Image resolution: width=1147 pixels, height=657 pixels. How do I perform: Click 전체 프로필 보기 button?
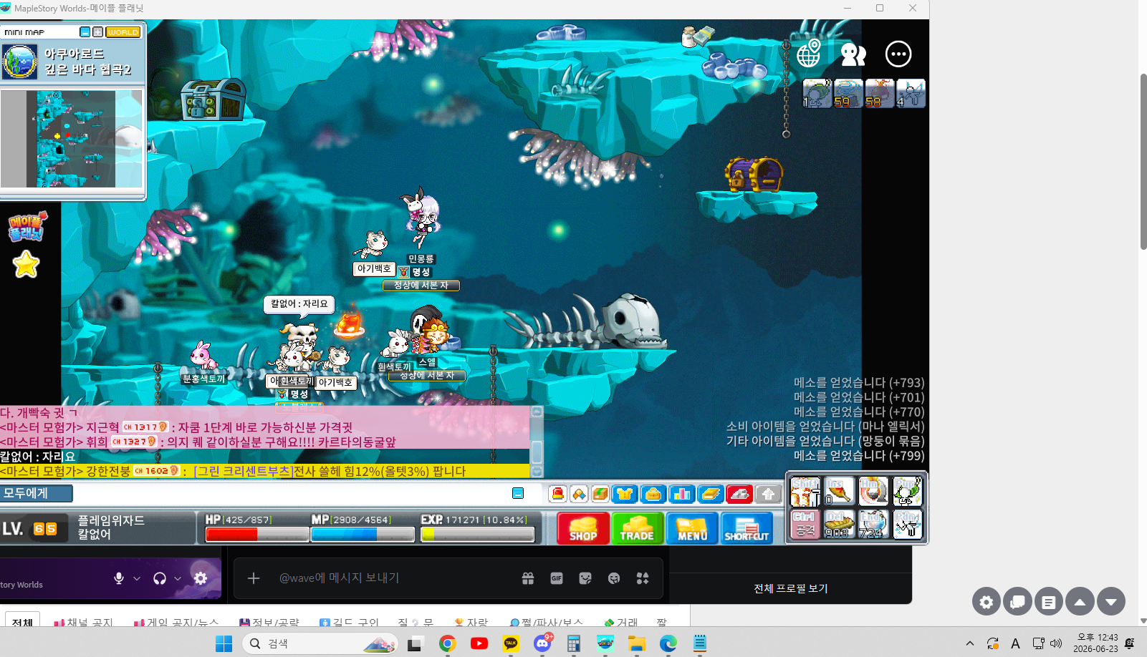(791, 588)
